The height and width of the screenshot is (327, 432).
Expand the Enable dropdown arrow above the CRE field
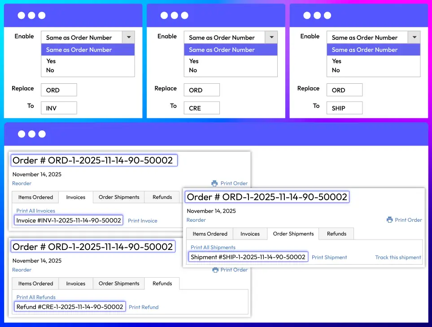coord(271,38)
